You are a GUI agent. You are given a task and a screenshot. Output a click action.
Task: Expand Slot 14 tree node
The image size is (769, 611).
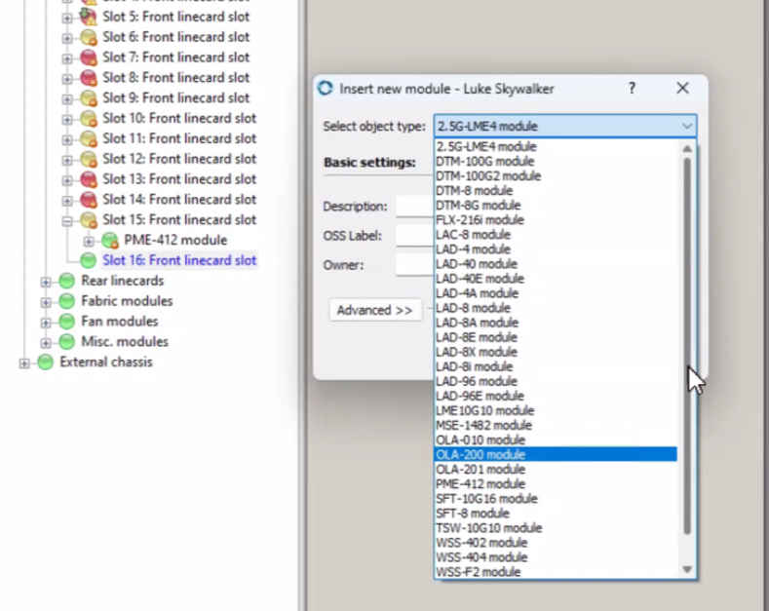click(66, 201)
